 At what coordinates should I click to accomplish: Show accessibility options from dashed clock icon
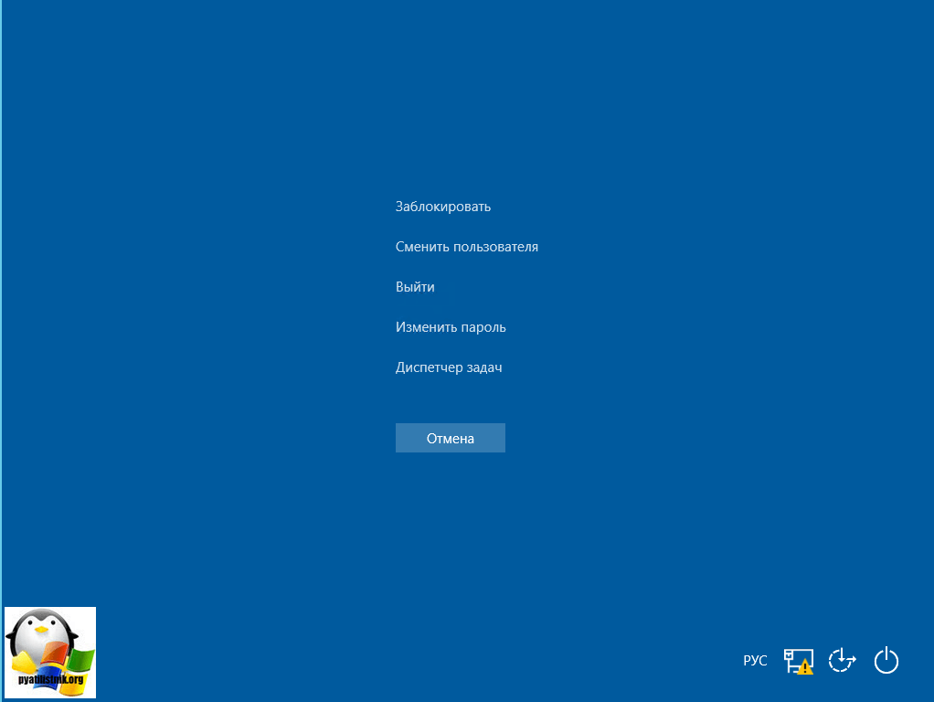(842, 660)
